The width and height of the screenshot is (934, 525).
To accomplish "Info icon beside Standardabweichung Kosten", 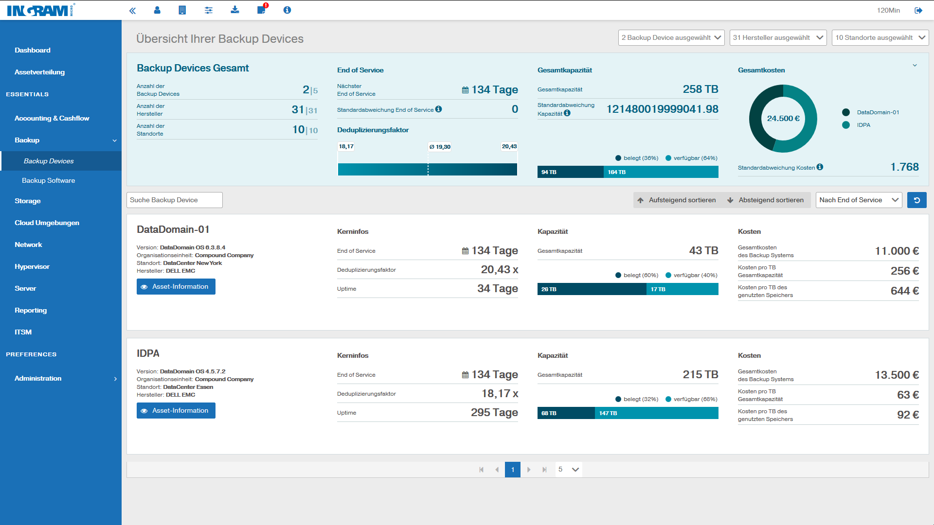I will click(820, 167).
